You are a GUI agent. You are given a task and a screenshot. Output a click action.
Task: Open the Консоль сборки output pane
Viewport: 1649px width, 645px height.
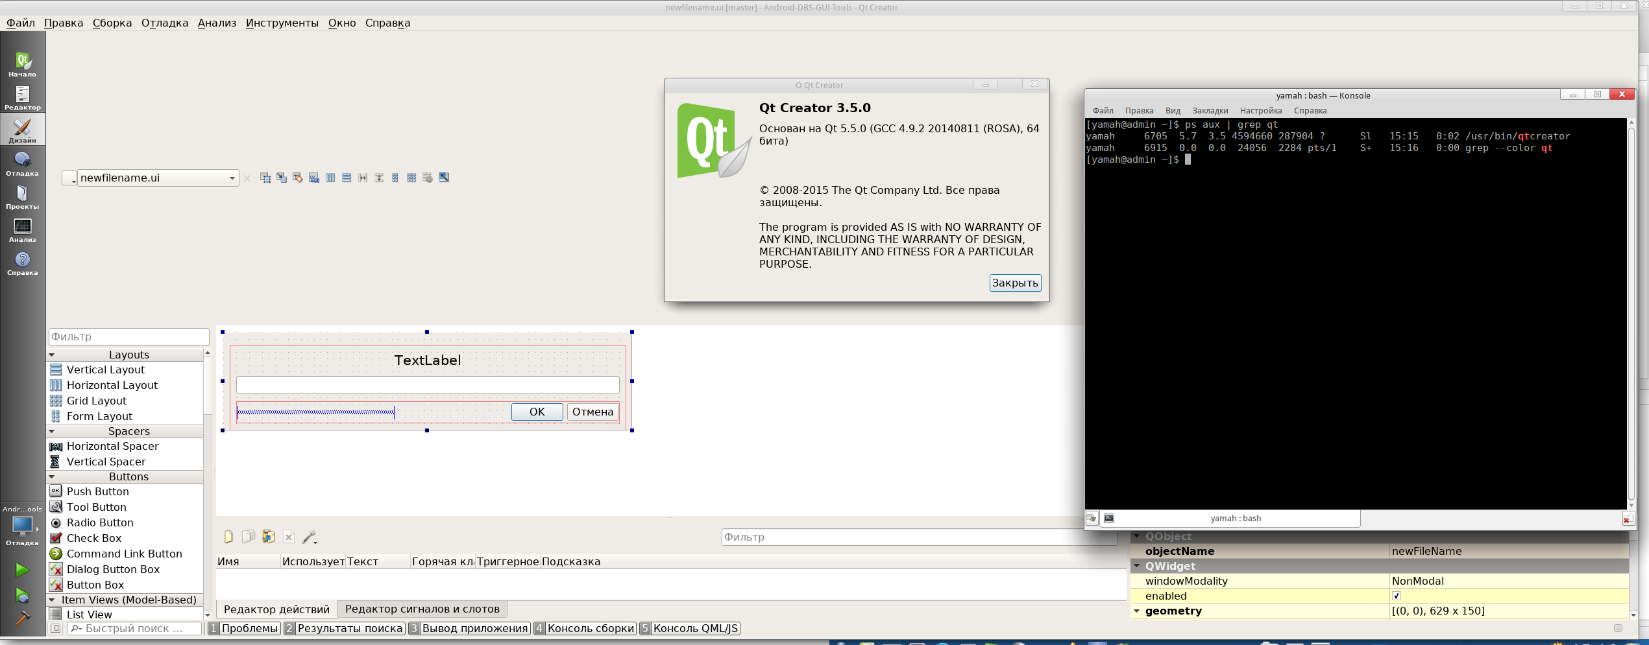point(584,628)
